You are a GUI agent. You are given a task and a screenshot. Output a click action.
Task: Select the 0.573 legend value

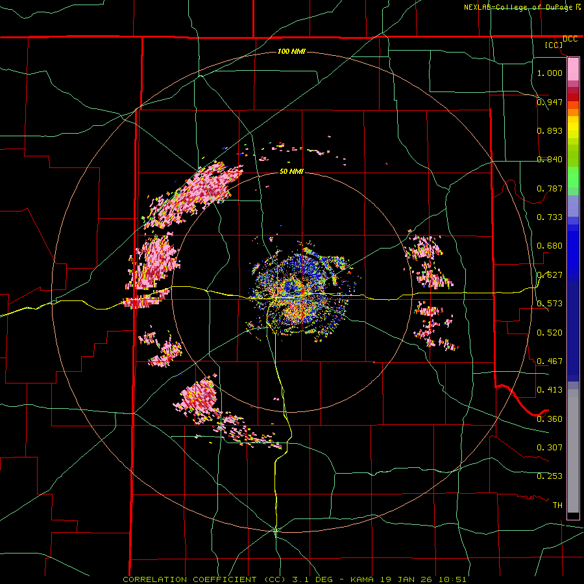pos(550,303)
